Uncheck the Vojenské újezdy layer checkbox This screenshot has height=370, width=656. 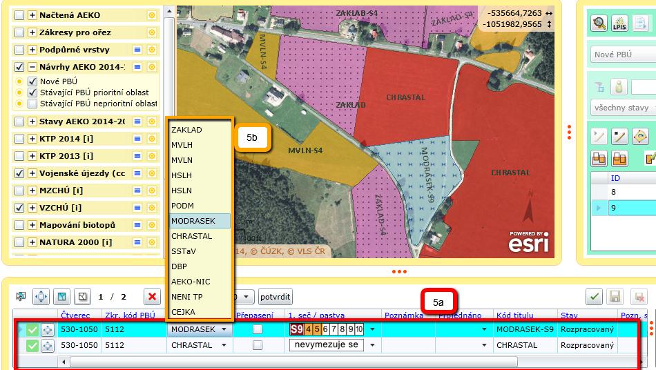pyautogui.click(x=19, y=173)
